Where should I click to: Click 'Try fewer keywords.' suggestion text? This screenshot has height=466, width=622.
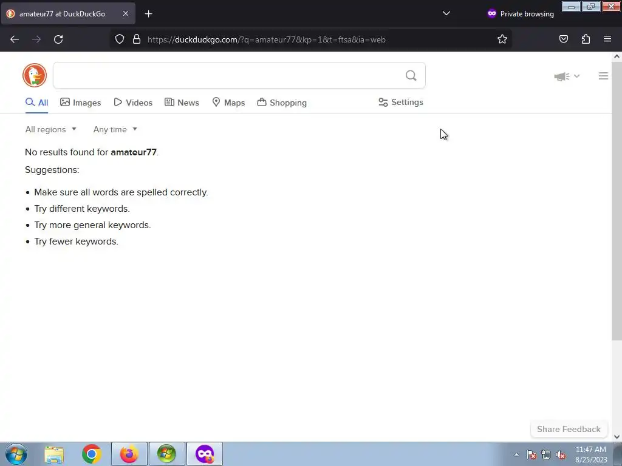tap(76, 241)
